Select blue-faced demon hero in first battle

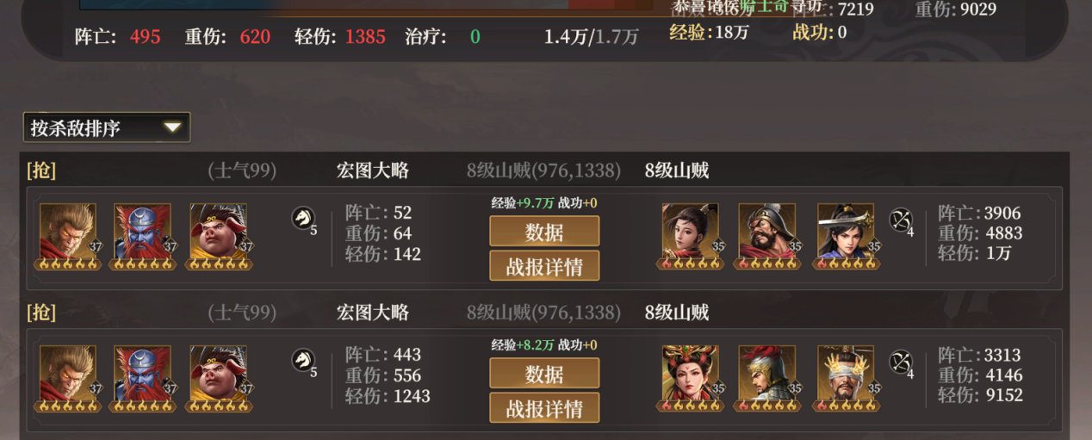click(143, 232)
